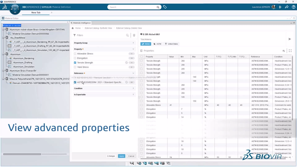Switch to New Tab
The width and height of the screenshot is (297, 167).
click(x=36, y=12)
